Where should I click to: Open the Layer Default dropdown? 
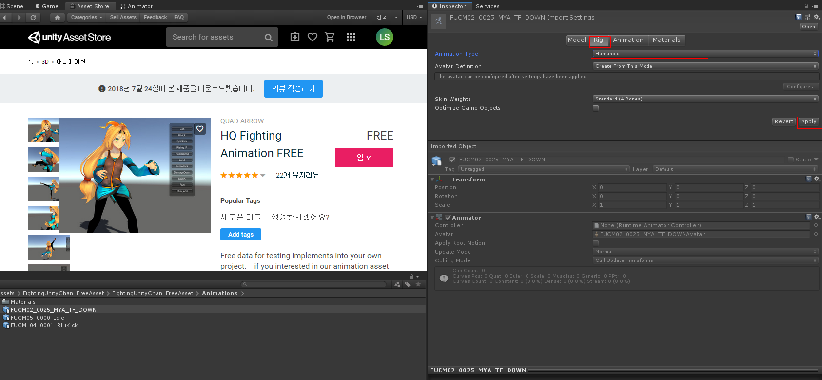pos(736,169)
